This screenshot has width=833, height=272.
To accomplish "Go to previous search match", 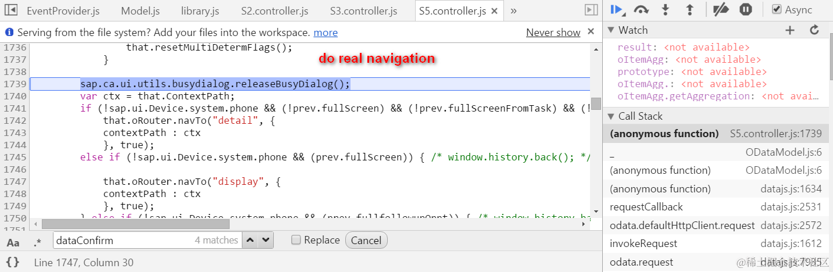I will pyautogui.click(x=250, y=239).
